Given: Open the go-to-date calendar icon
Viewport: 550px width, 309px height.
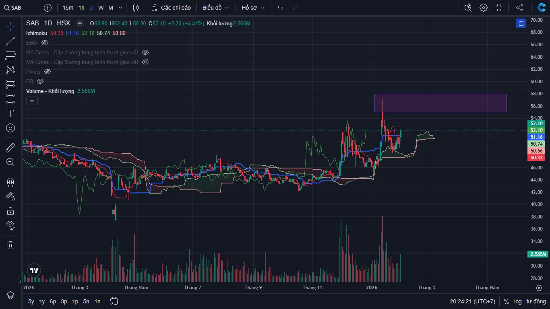Looking at the screenshot, I should (x=114, y=301).
